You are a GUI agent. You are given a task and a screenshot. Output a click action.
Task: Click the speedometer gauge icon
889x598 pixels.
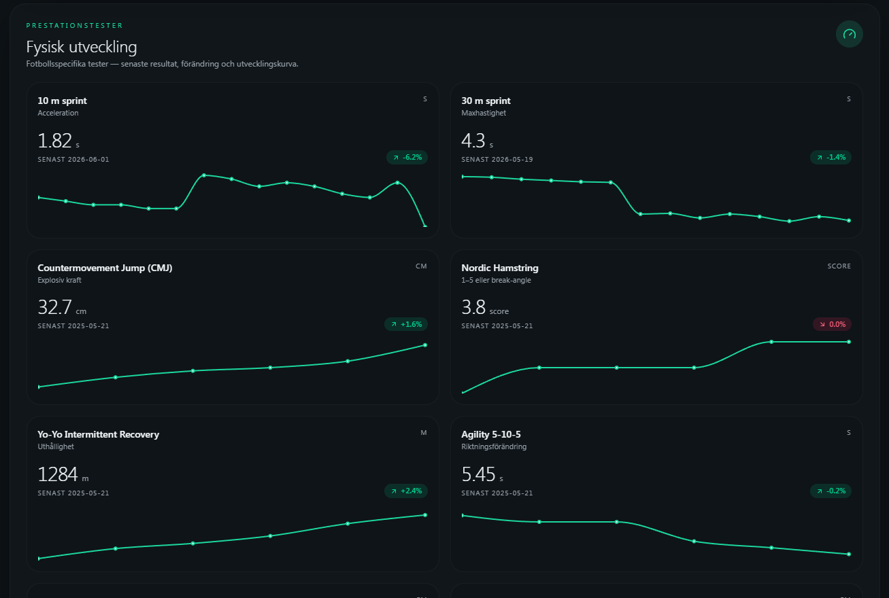[x=849, y=34]
